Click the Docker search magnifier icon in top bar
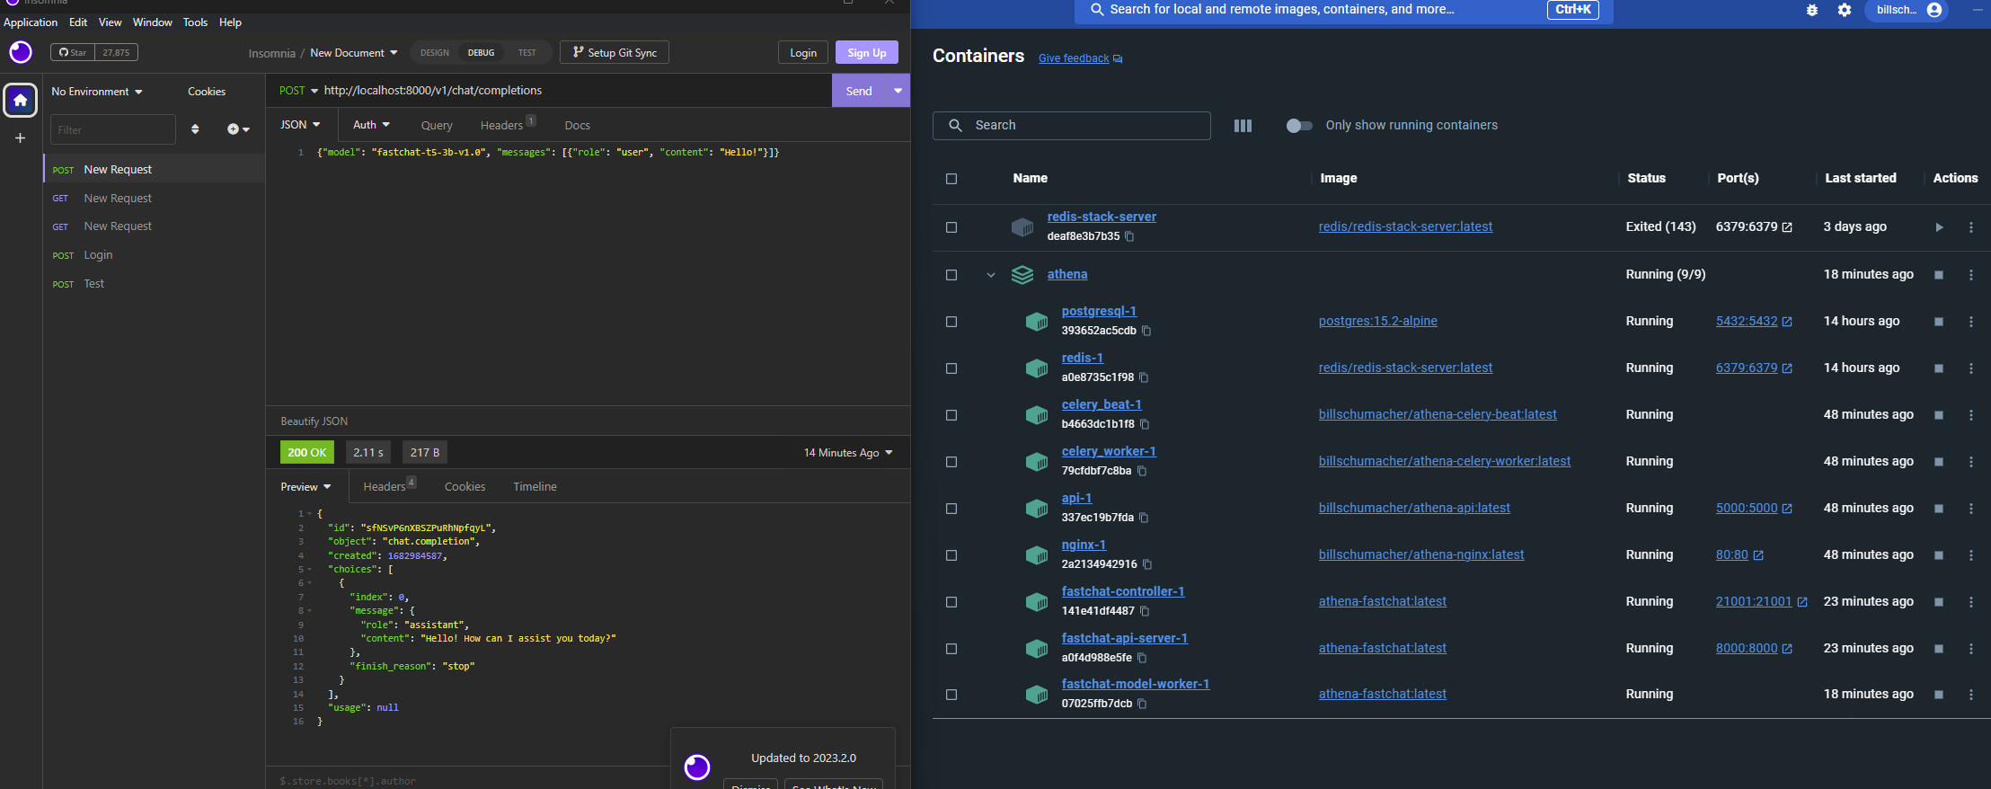Image resolution: width=1991 pixels, height=789 pixels. [x=1097, y=10]
